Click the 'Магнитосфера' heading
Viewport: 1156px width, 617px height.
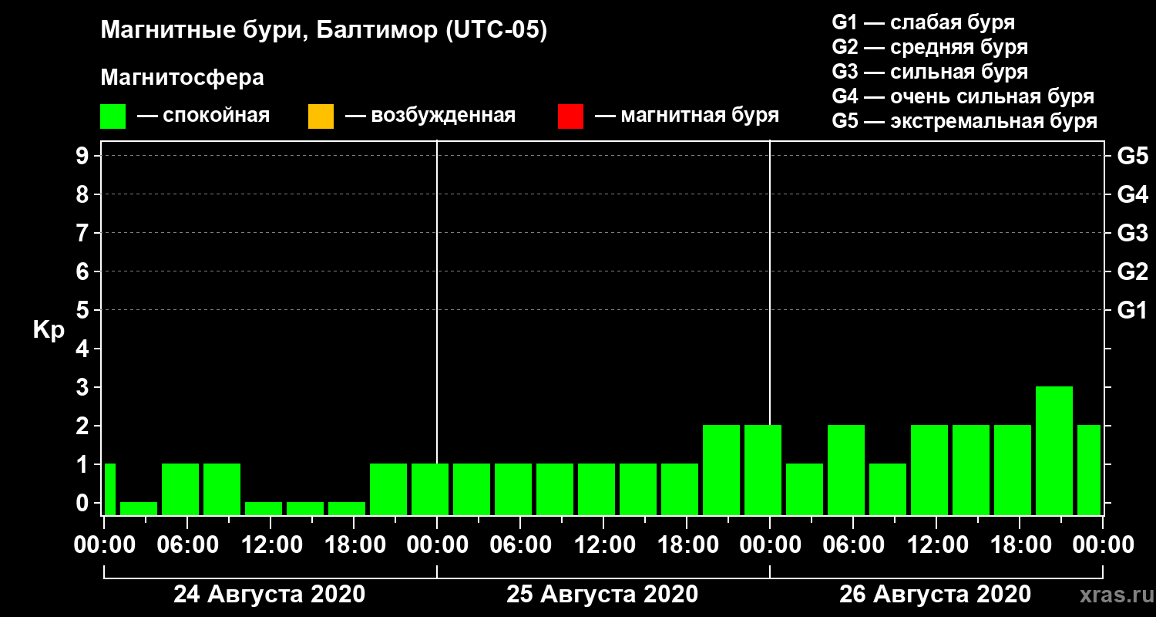tap(182, 78)
